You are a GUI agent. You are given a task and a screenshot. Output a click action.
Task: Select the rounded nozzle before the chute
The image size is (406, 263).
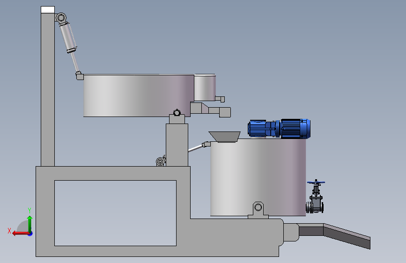coord(291,233)
